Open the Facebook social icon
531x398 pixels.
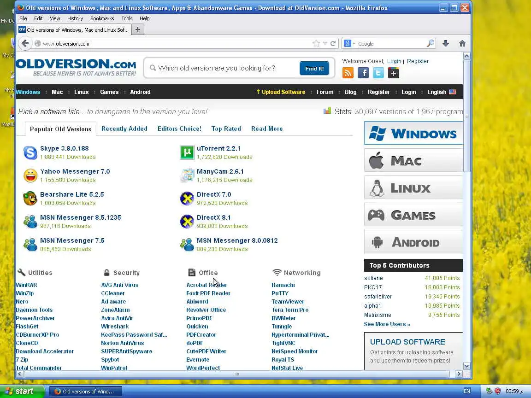[x=363, y=73]
